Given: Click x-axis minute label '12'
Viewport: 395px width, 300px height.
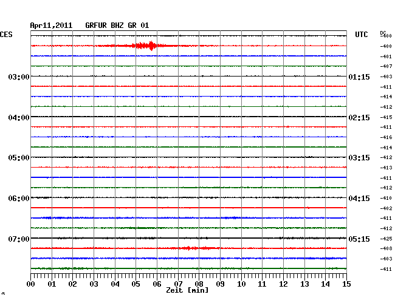Looking at the screenshot, I should [283, 284].
